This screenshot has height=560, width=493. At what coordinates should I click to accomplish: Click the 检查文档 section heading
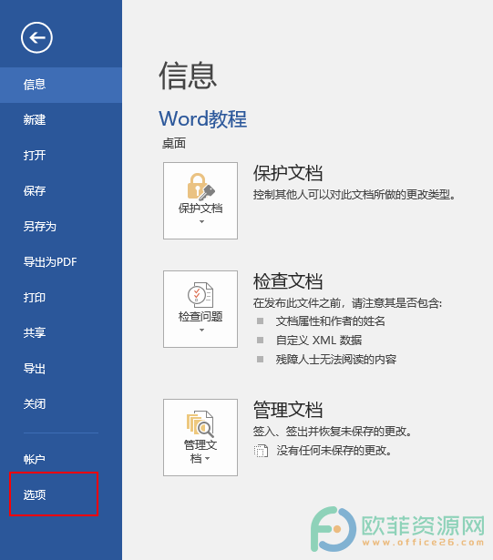288,281
